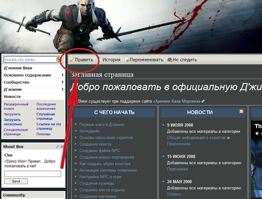Open Основы написания скриптов link
Image resolution: width=262 pixels, height=199 pixels.
click(106, 138)
